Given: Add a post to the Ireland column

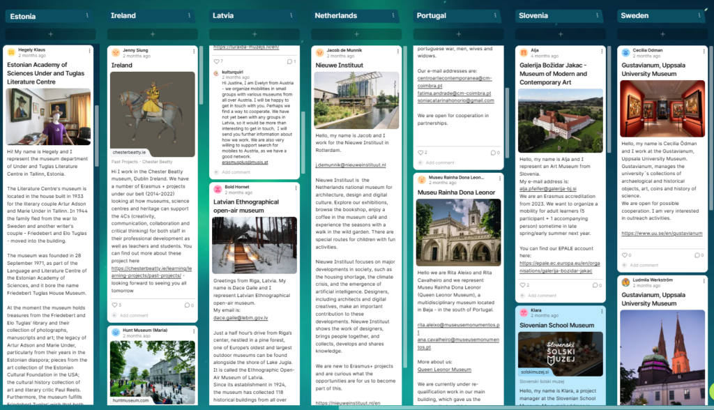Looking at the screenshot, I should point(153,34).
